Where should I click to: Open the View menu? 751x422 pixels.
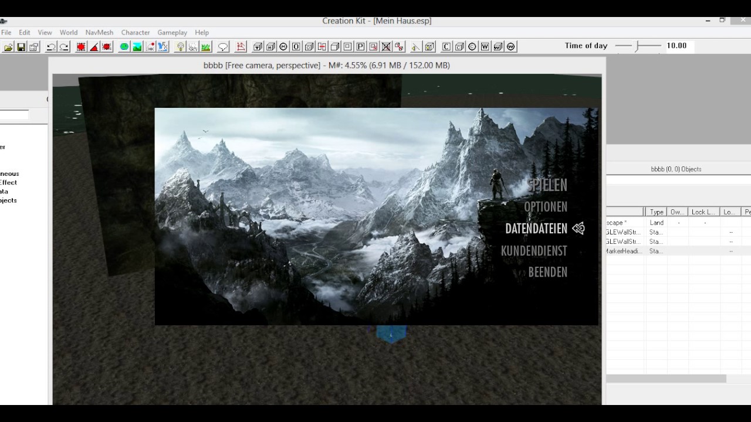coord(45,33)
